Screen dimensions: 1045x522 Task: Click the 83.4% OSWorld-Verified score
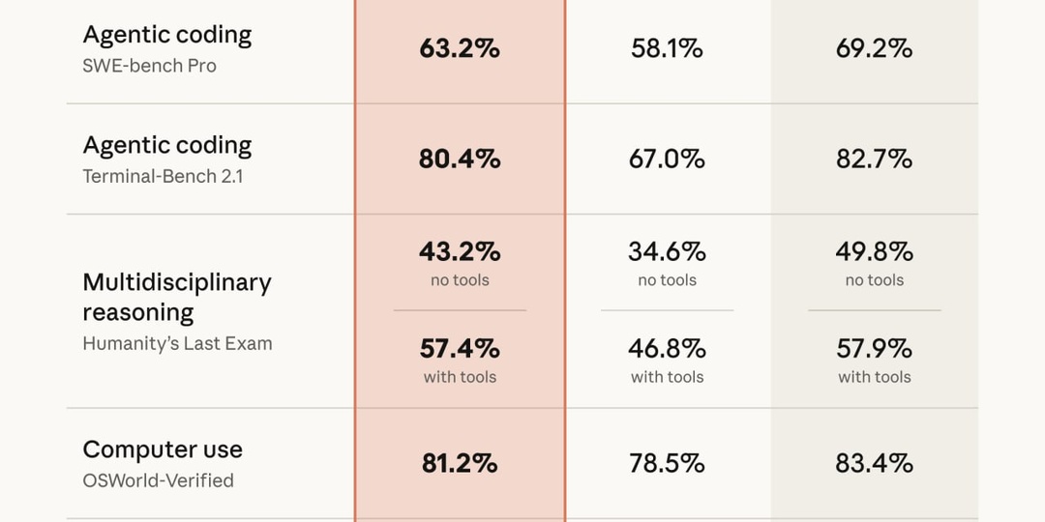tap(875, 463)
